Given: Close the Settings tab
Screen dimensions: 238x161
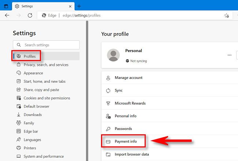Looking at the screenshot, I should [x=69, y=6].
